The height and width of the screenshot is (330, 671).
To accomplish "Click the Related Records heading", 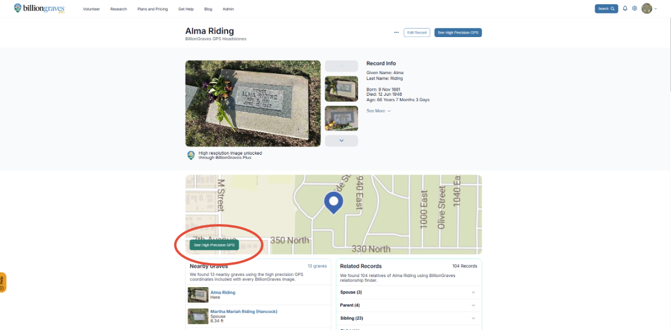I will tap(360, 266).
